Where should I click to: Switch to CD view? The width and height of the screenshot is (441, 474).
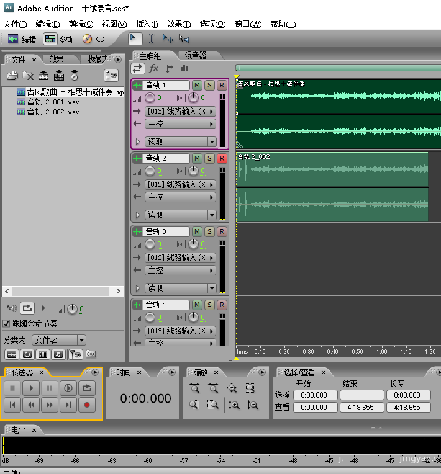(x=93, y=39)
